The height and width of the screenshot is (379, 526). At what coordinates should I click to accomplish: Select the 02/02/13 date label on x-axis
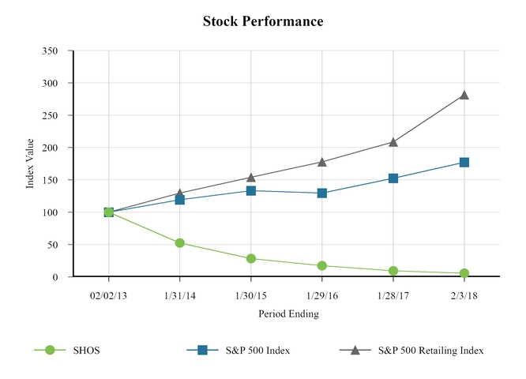pyautogui.click(x=109, y=295)
